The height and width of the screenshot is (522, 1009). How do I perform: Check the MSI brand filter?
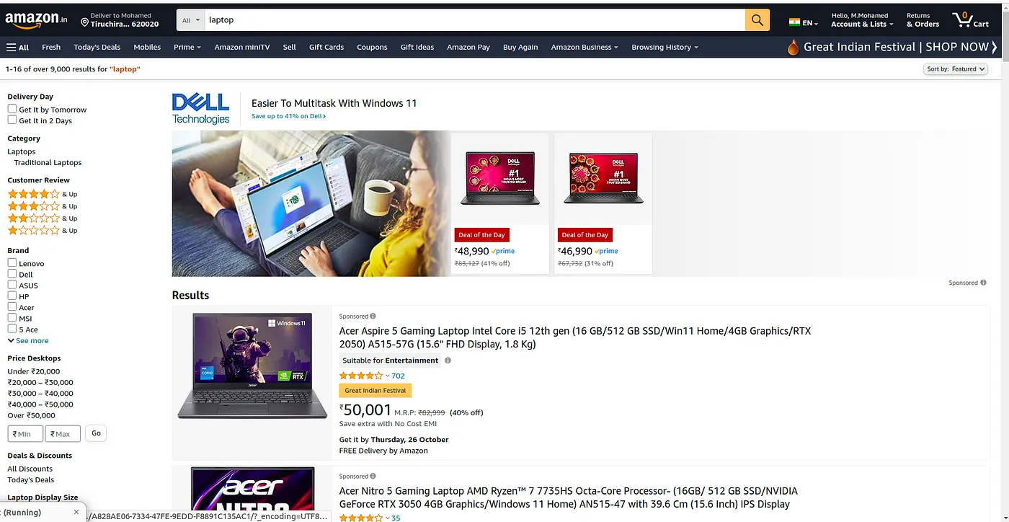click(12, 317)
